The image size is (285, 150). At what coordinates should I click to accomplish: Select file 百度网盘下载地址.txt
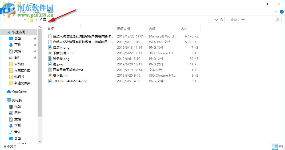point(68,70)
